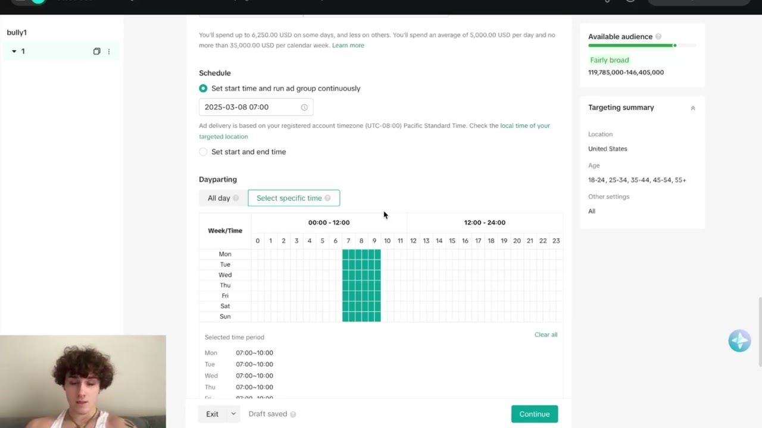Open the floating blue sparkle assistant icon
Image resolution: width=762 pixels, height=428 pixels.
pos(739,341)
